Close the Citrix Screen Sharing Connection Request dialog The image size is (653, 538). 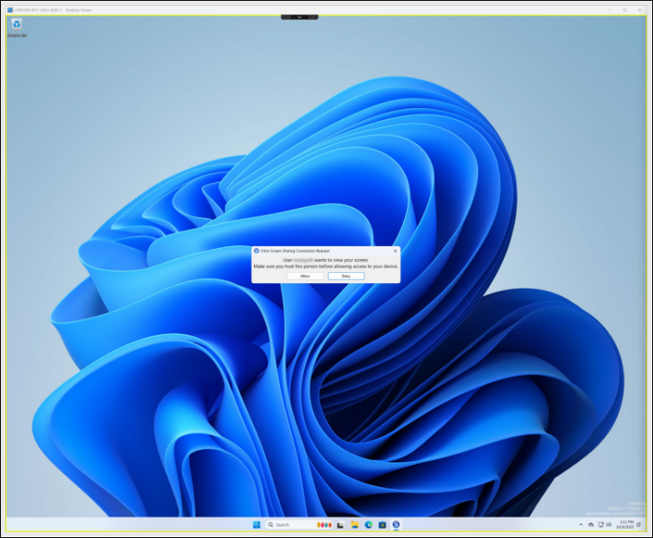click(395, 251)
